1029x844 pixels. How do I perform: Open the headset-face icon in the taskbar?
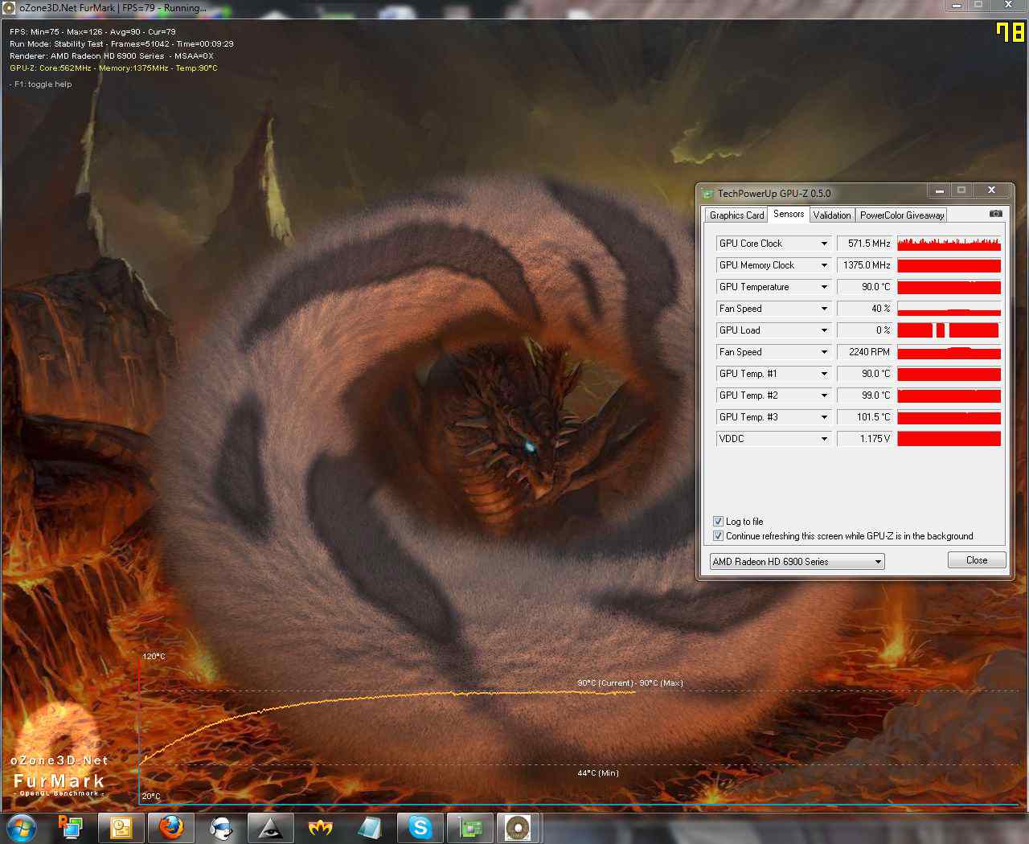coord(221,827)
